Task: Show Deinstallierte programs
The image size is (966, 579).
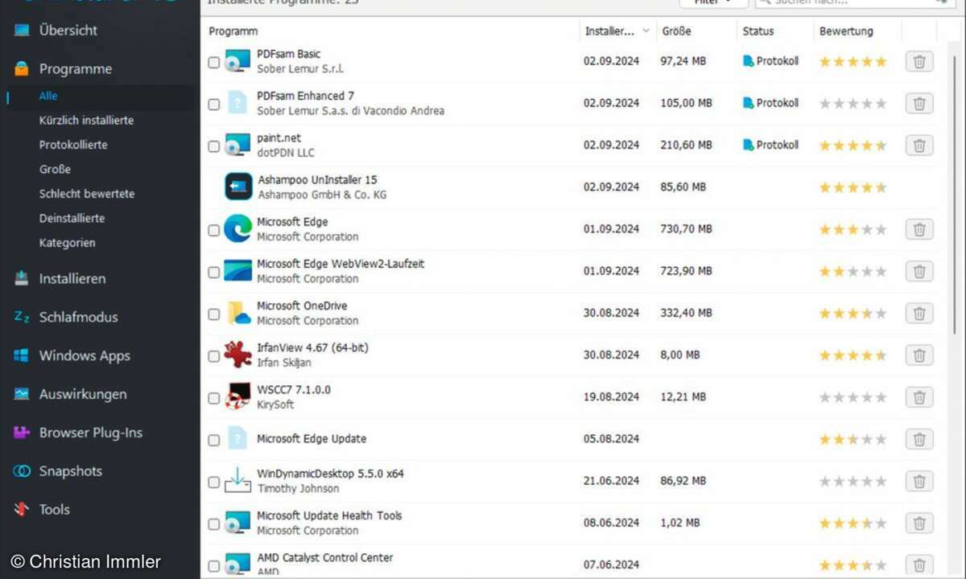Action: [x=72, y=219]
